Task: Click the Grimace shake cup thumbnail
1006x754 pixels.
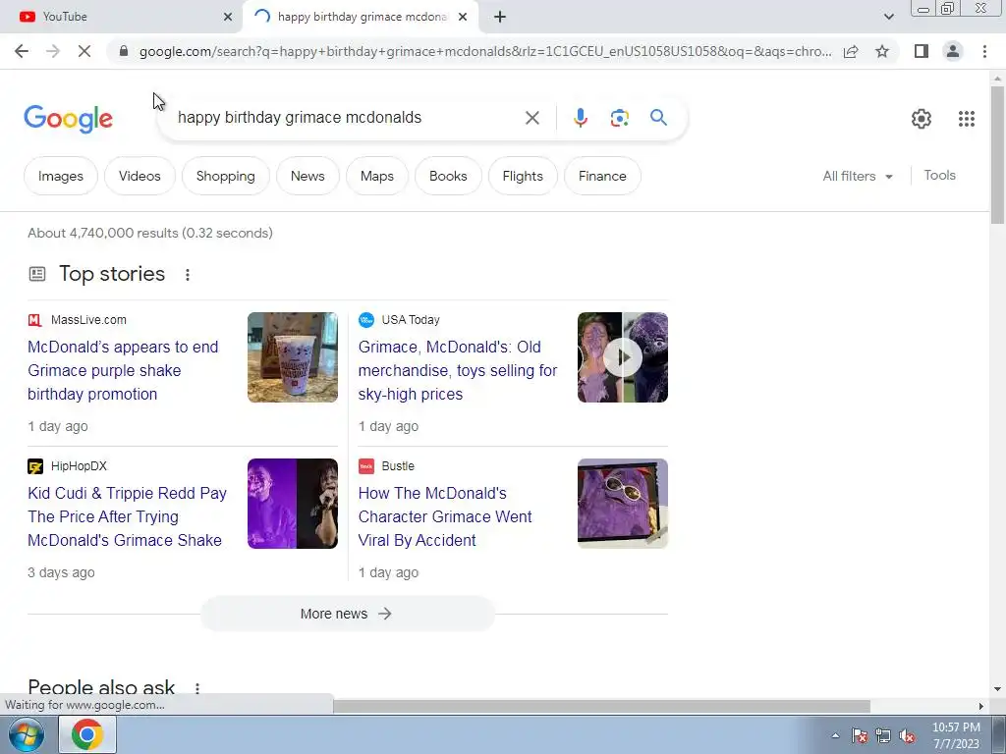Action: pos(293,357)
